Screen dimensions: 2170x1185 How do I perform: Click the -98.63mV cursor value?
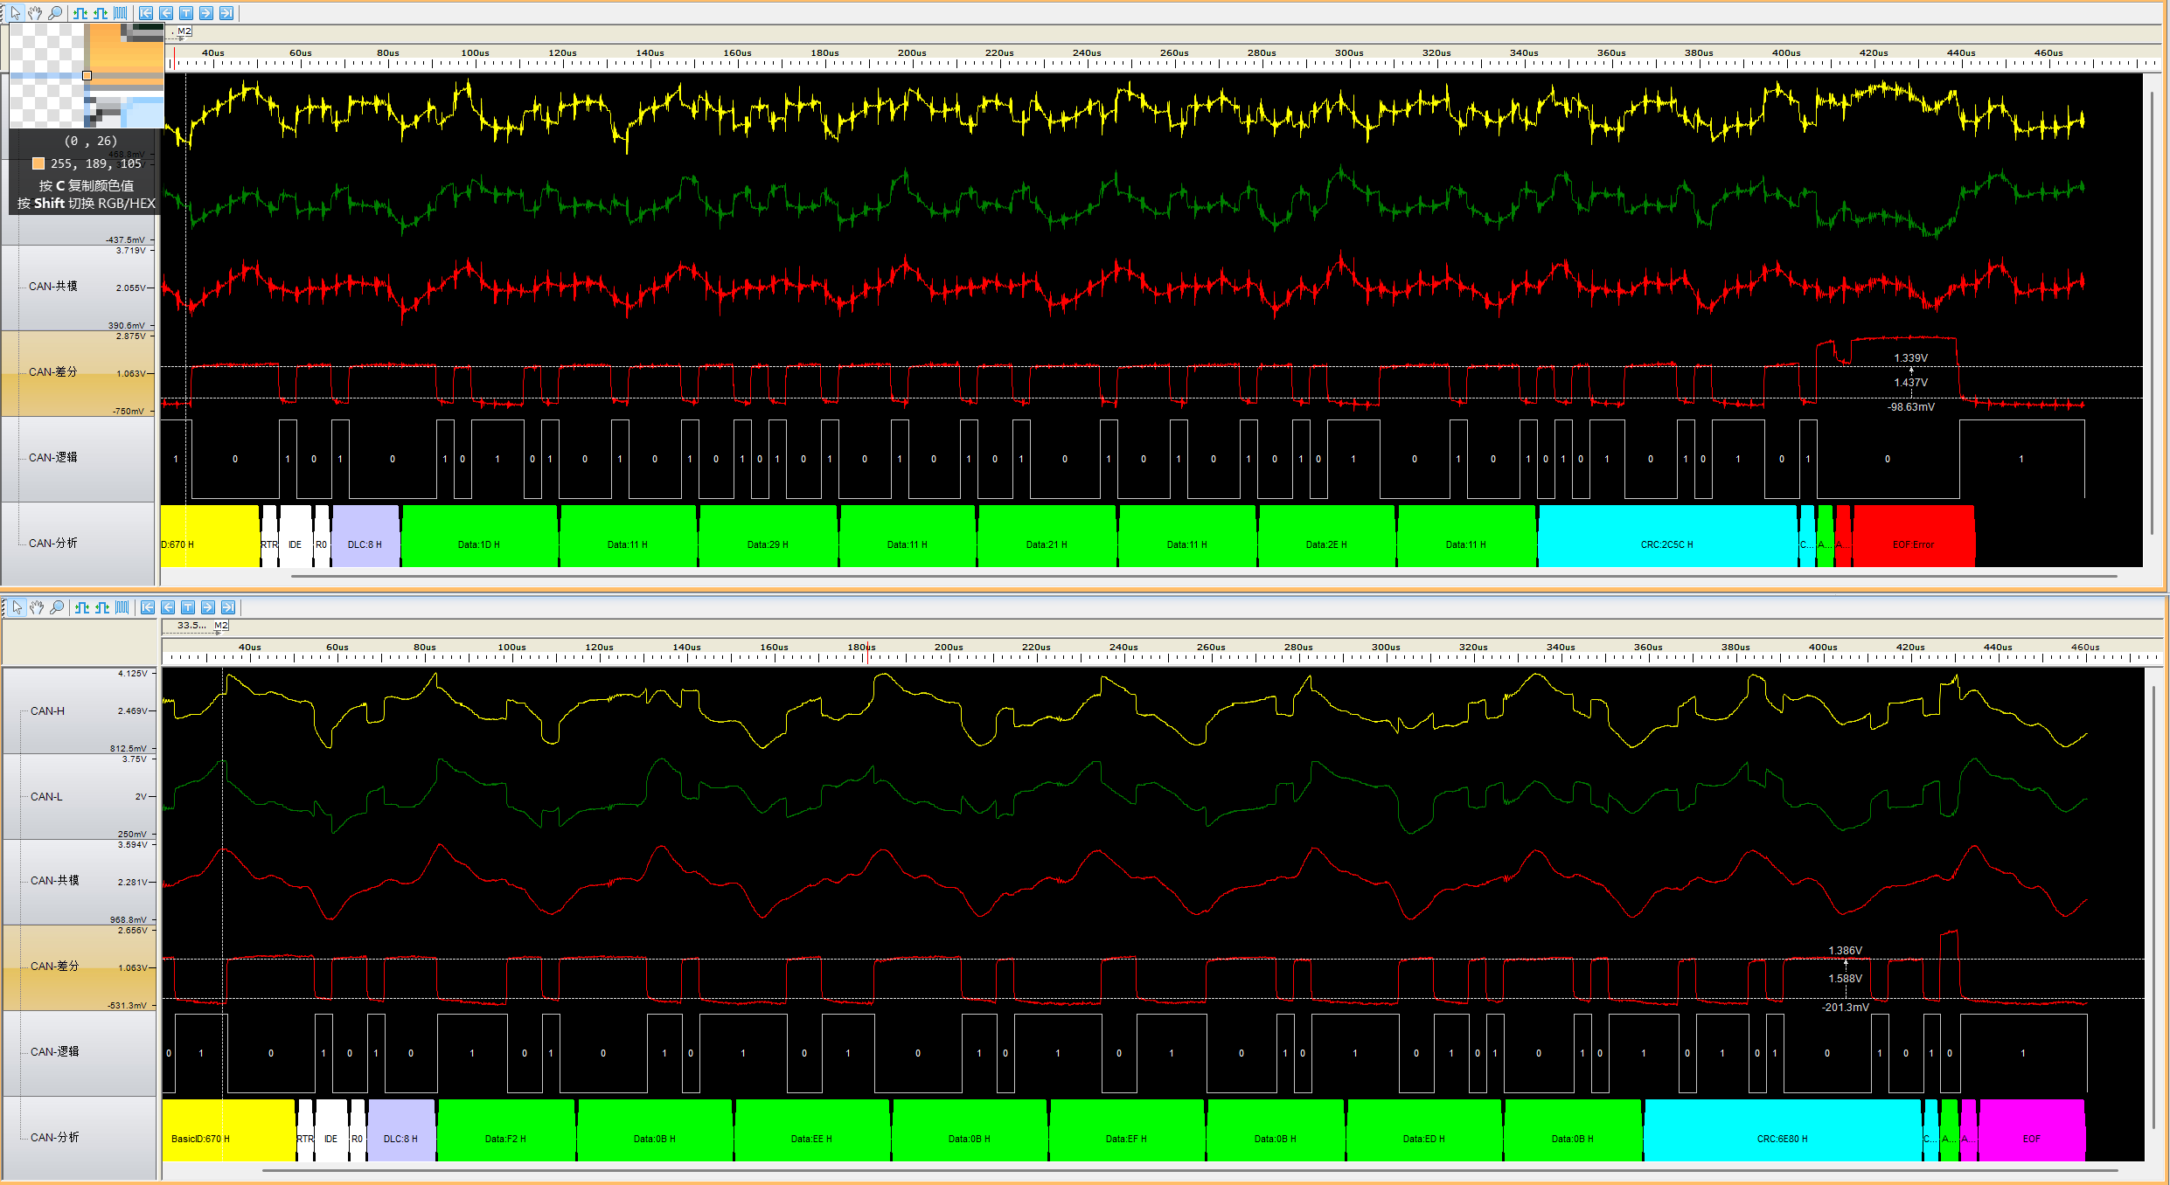click(1911, 407)
